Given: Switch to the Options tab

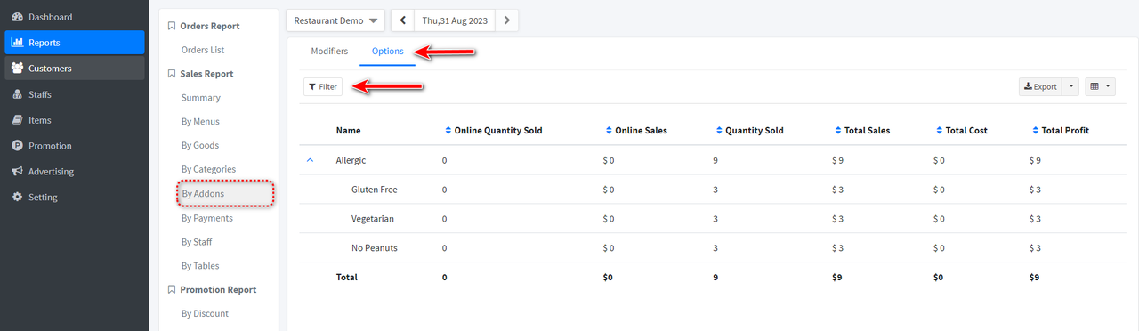Looking at the screenshot, I should click(x=388, y=52).
